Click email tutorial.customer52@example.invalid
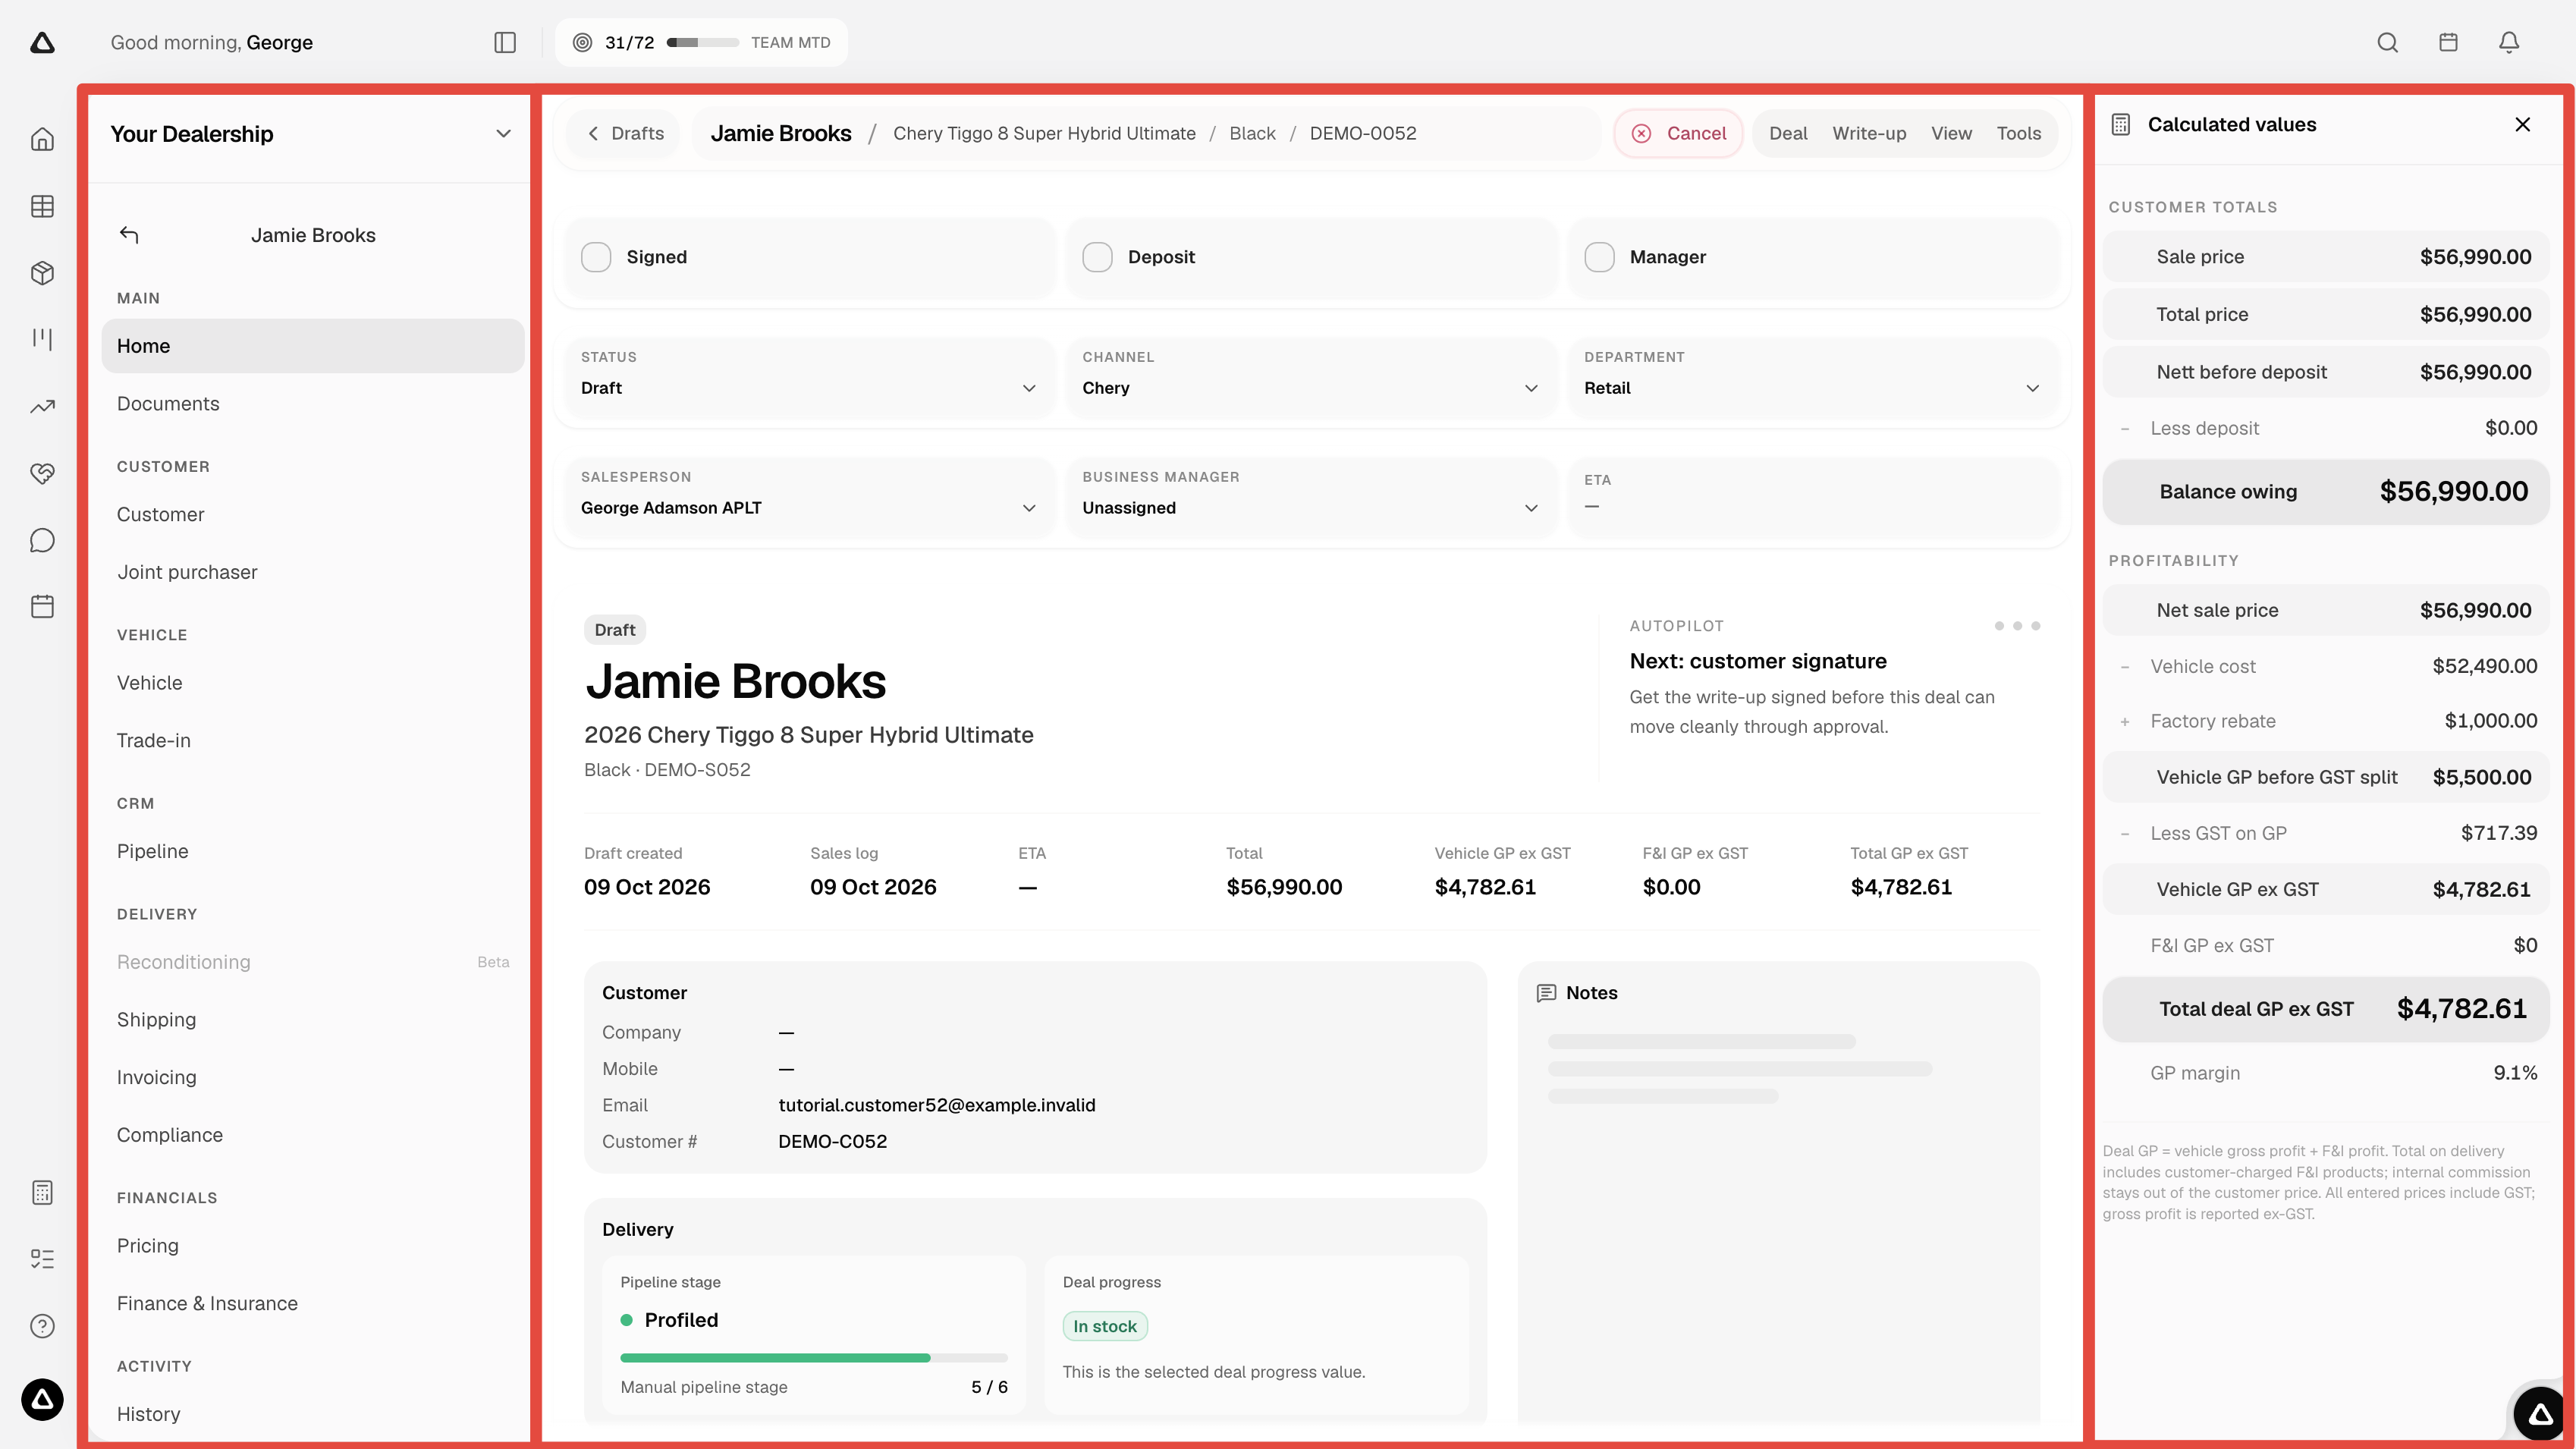Image resolution: width=2576 pixels, height=1449 pixels. (937, 1105)
